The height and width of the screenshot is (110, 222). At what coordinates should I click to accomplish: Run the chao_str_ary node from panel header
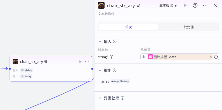[x=185, y=6]
